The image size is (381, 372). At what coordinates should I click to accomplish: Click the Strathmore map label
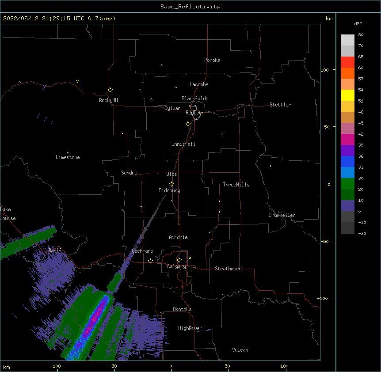[x=228, y=269]
